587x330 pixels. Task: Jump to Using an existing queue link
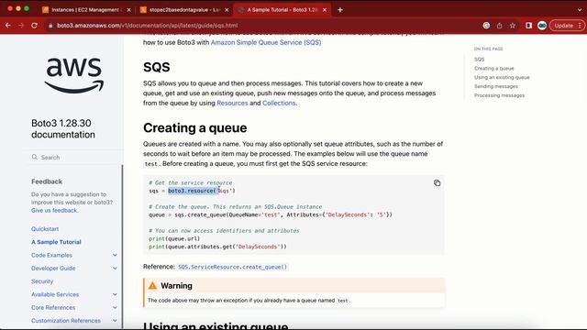pos(502,77)
